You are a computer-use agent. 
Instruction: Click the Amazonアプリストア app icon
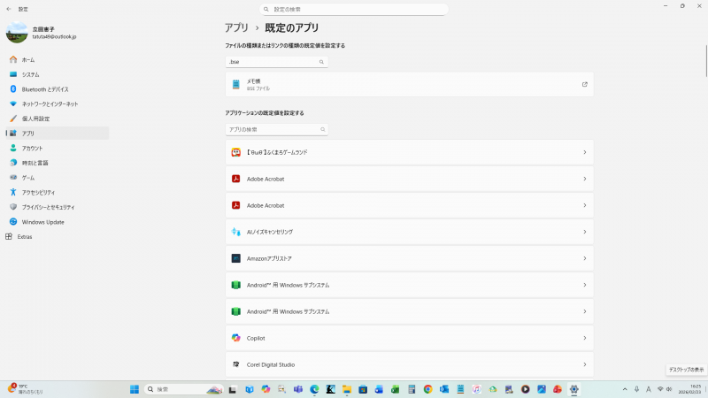(x=236, y=258)
